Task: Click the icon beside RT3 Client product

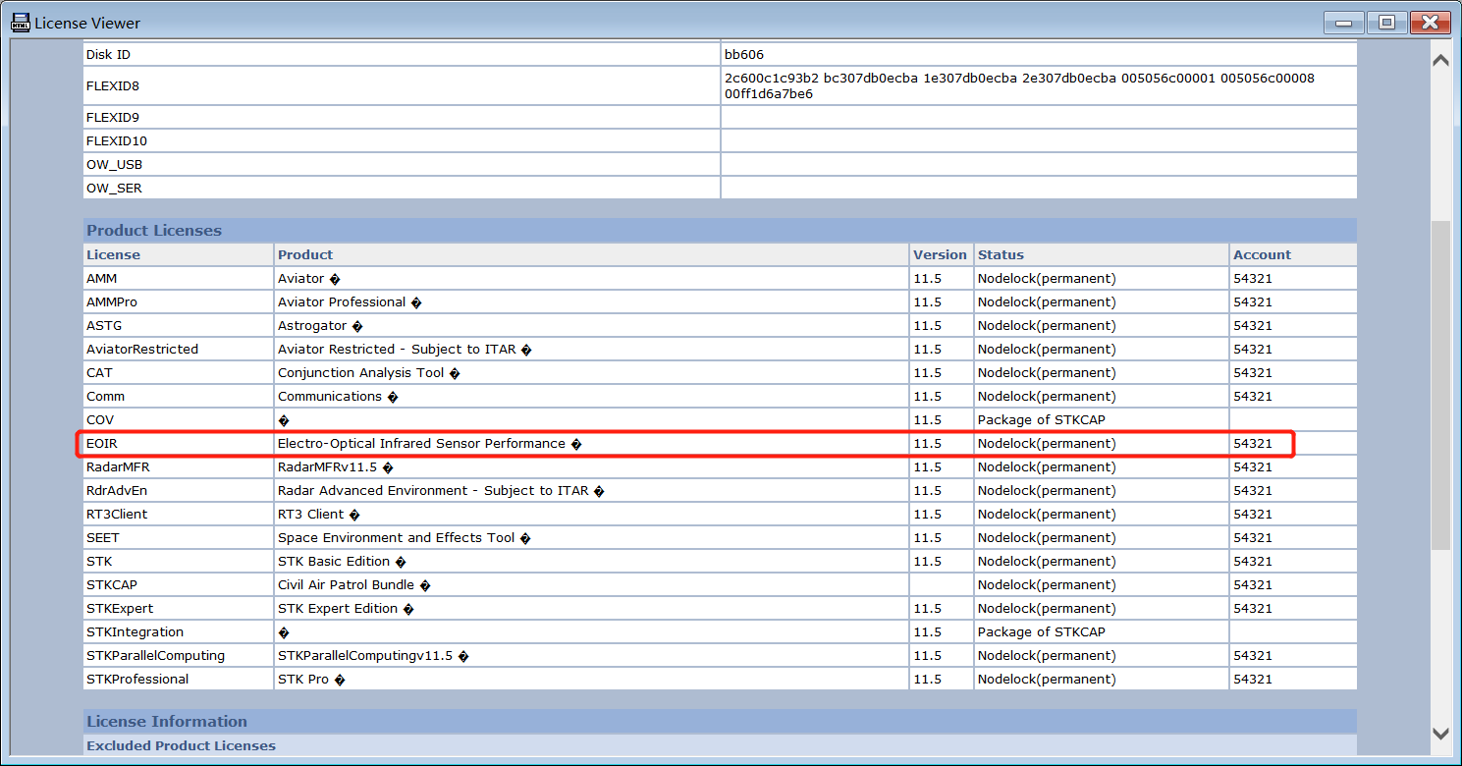Action: click(x=354, y=514)
